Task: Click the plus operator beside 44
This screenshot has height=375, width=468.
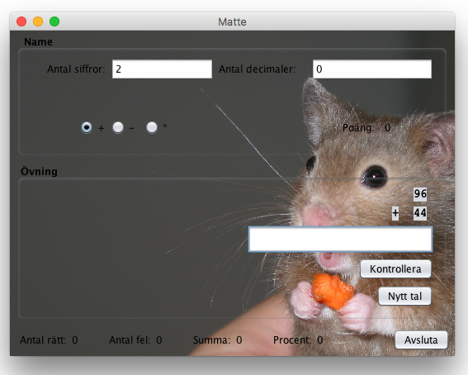Action: 395,213
